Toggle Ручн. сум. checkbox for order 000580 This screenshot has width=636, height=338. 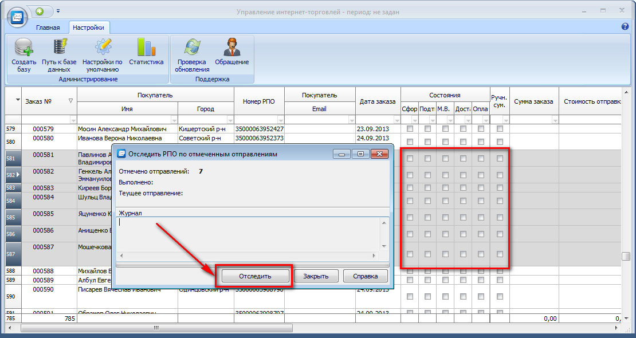(500, 139)
